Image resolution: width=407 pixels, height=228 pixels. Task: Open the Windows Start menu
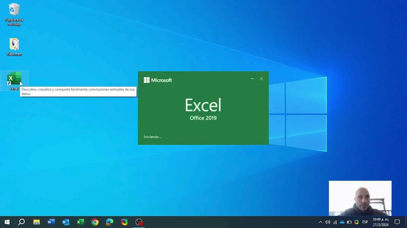7,222
